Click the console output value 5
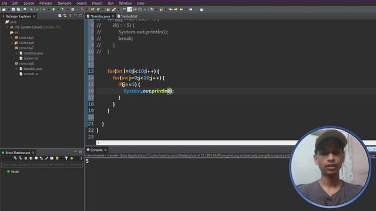 point(88,161)
